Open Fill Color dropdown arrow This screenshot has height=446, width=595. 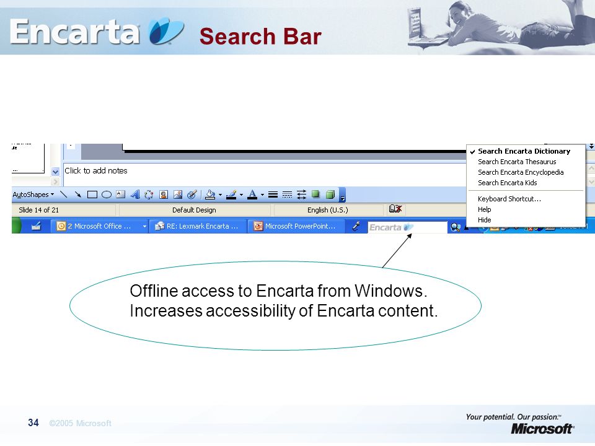click(x=220, y=195)
